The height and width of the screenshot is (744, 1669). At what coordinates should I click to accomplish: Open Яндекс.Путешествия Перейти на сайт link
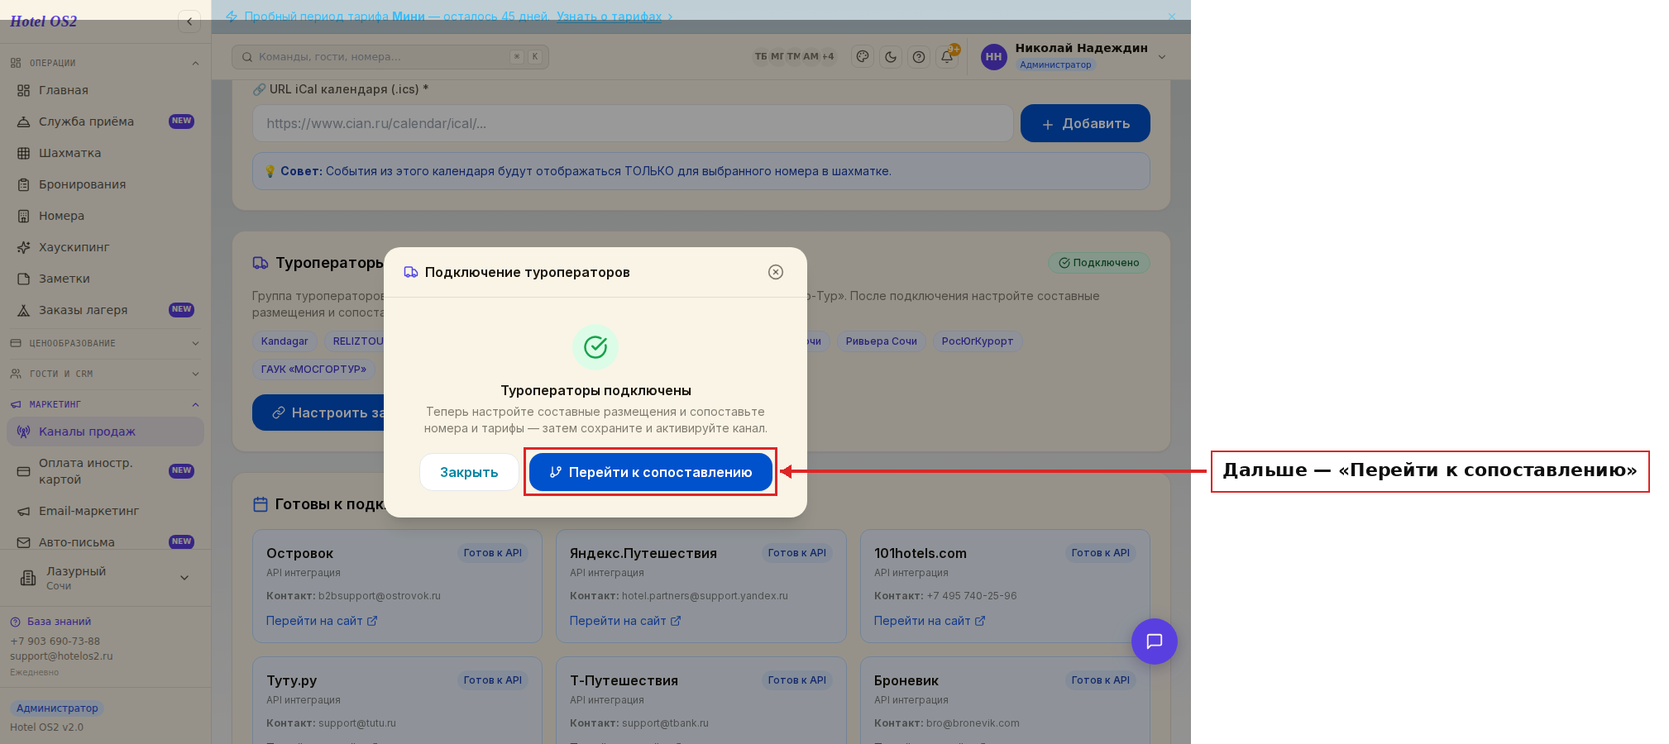tap(625, 621)
